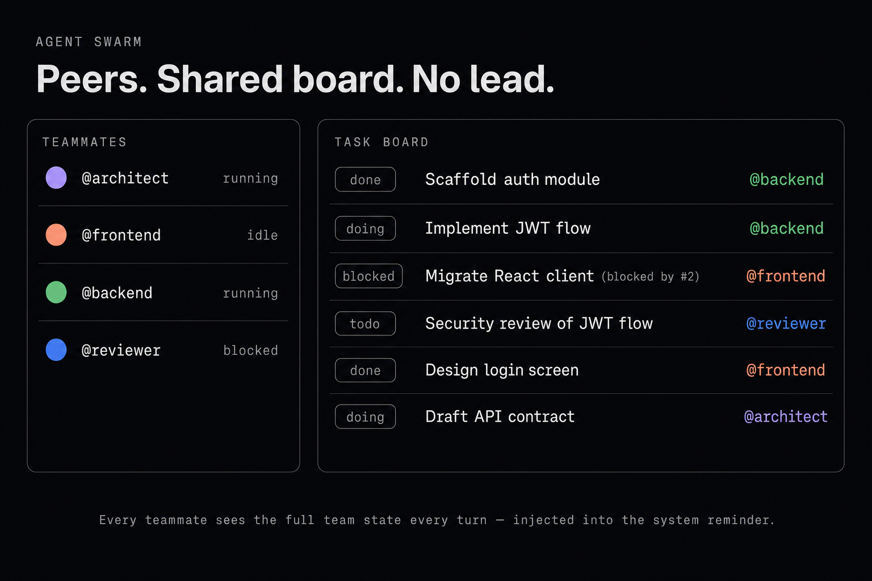Click the AGENT SWARM label
The image size is (872, 581).
coord(89,42)
